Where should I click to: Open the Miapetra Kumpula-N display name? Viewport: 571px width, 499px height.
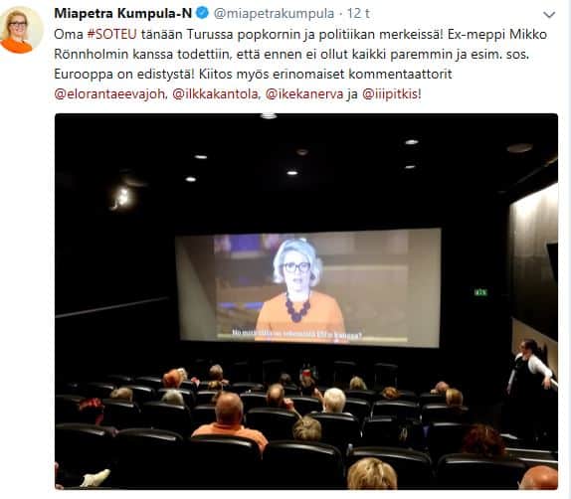pos(122,14)
